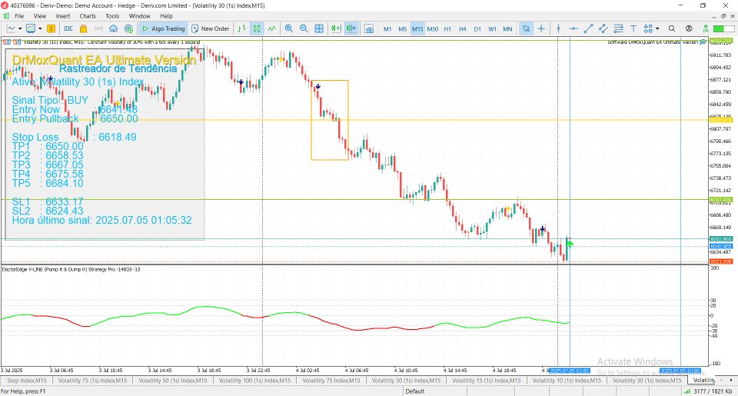Select the horizontal line drawing tool
The image size is (738, 396).
coord(573,28)
